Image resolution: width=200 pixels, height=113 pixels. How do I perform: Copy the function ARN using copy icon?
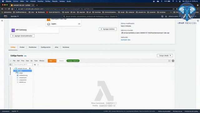pos(122,33)
